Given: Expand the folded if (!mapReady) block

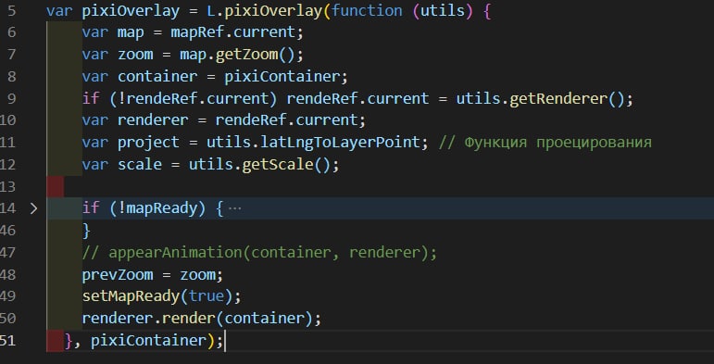Looking at the screenshot, I should coord(33,208).
